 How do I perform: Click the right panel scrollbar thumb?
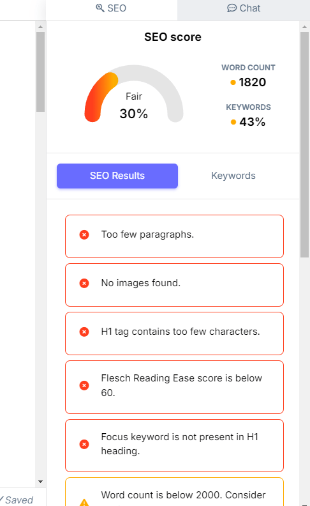(304, 144)
